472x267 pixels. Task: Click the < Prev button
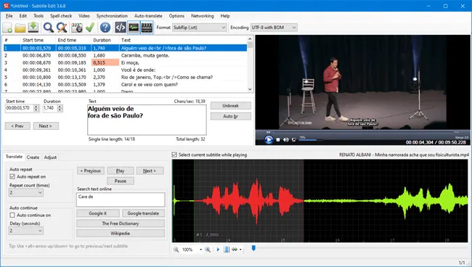[17, 126]
